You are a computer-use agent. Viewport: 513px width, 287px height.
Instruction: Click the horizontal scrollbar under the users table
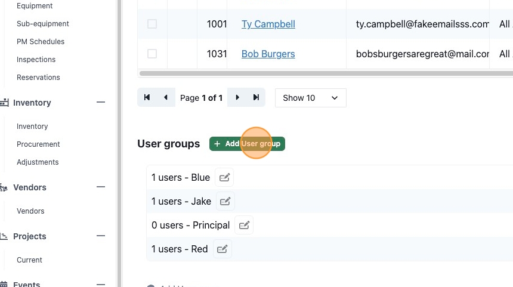(x=326, y=73)
